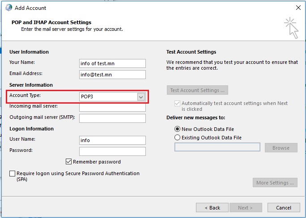Screen dimensions: 306x218
Task: Click the POP3 account type combo box
Action: (112, 96)
